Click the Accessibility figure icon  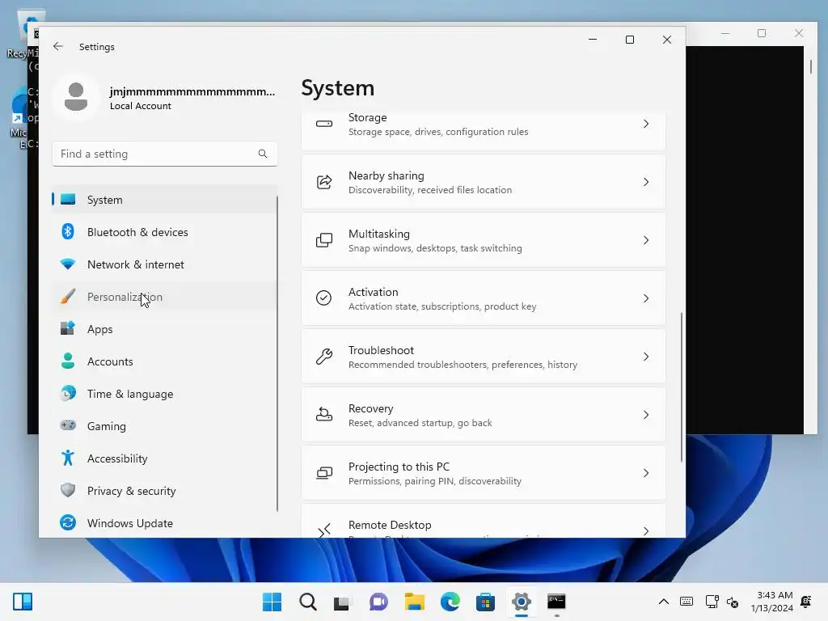click(x=68, y=458)
